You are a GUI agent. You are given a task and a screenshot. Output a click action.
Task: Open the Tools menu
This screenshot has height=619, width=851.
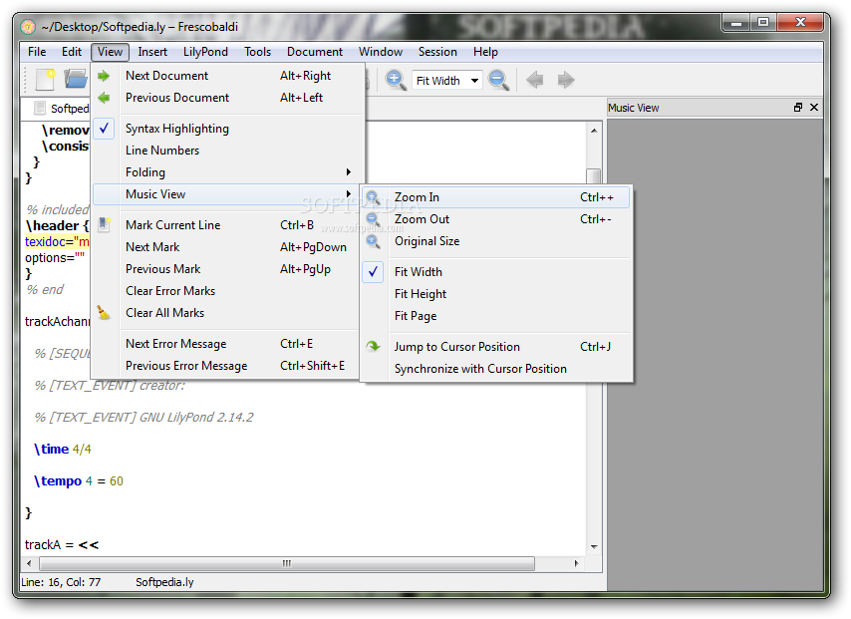point(257,52)
